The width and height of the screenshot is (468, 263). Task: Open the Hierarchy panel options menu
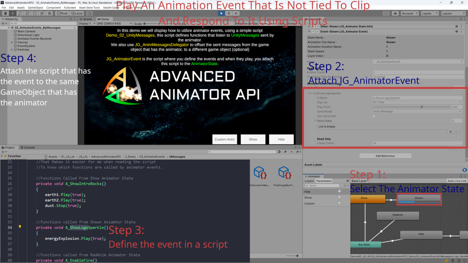[74, 19]
